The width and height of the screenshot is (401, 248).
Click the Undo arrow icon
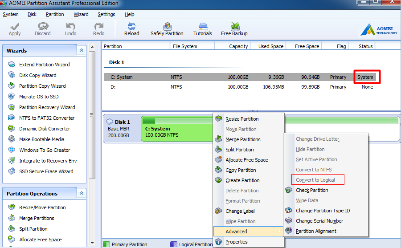point(70,26)
